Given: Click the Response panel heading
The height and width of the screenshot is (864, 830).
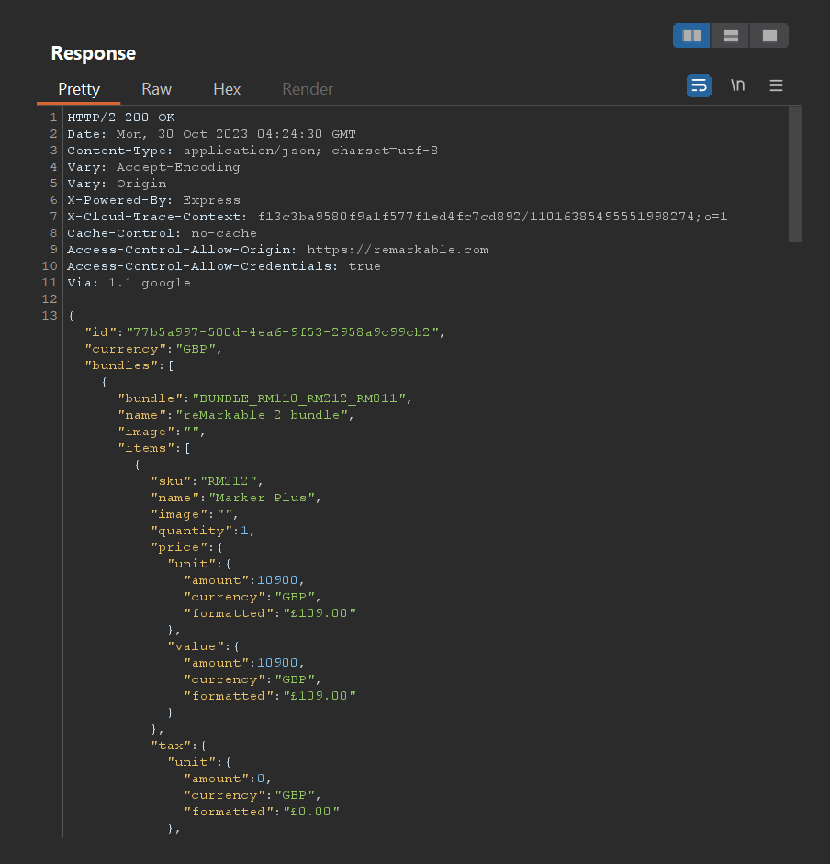Looking at the screenshot, I should (93, 53).
